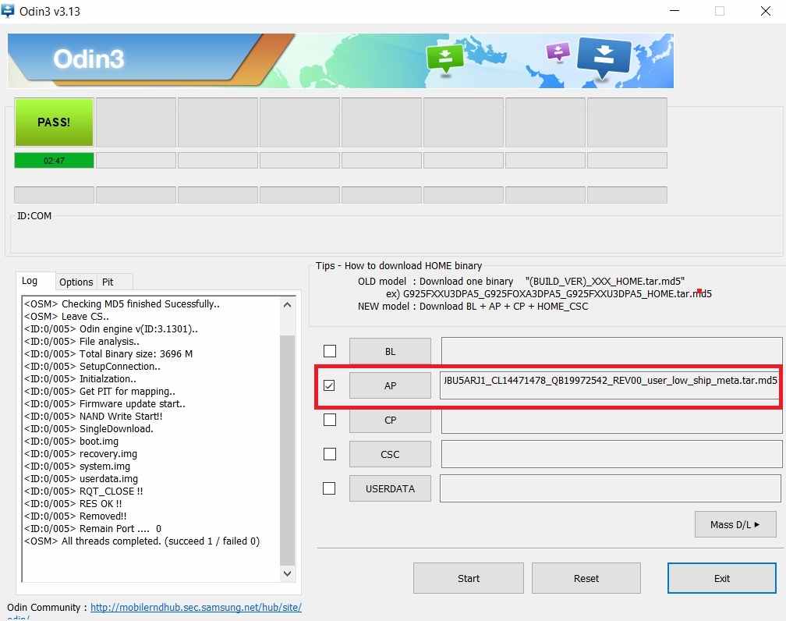Click the Odin3 banner image
Image resolution: width=786 pixels, height=621 pixels.
click(340, 61)
